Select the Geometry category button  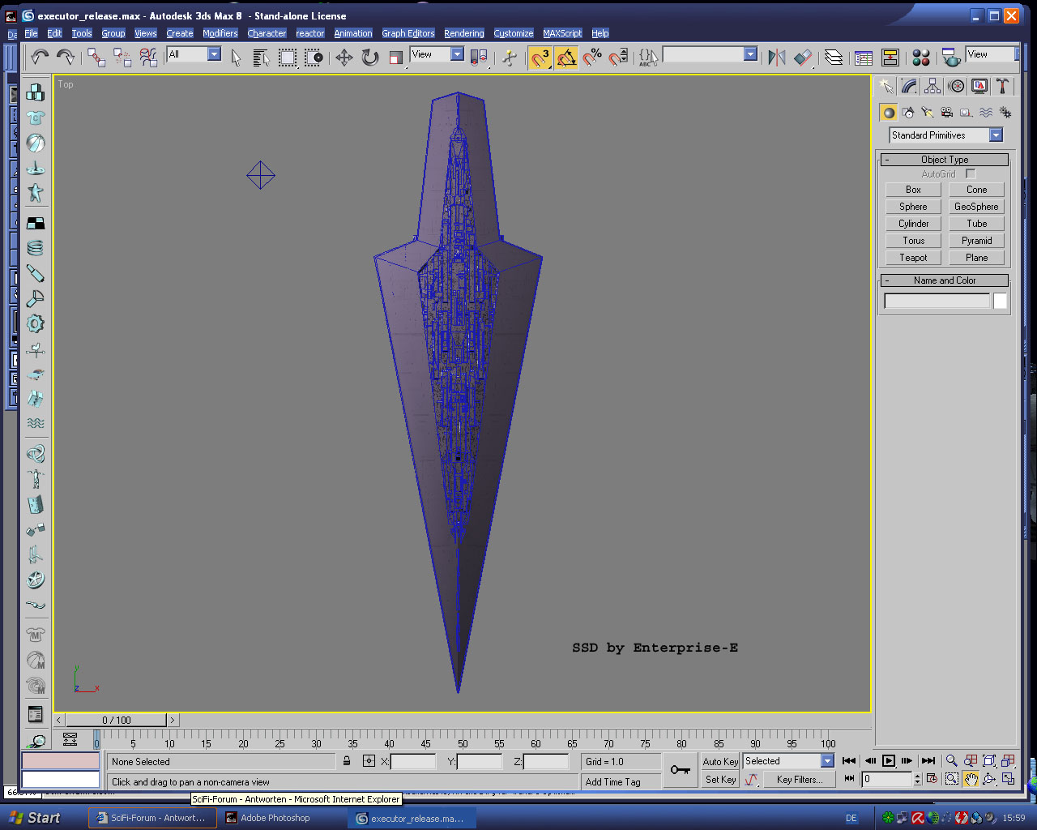(889, 113)
